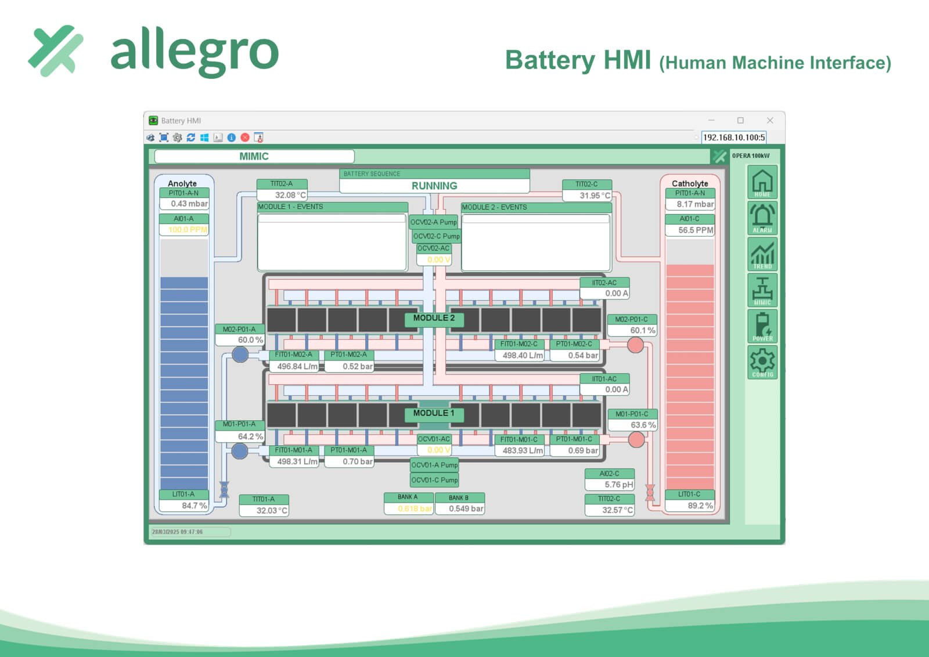929x657 pixels.
Task: Toggle the OCV01-A Pump button
Action: (x=434, y=465)
